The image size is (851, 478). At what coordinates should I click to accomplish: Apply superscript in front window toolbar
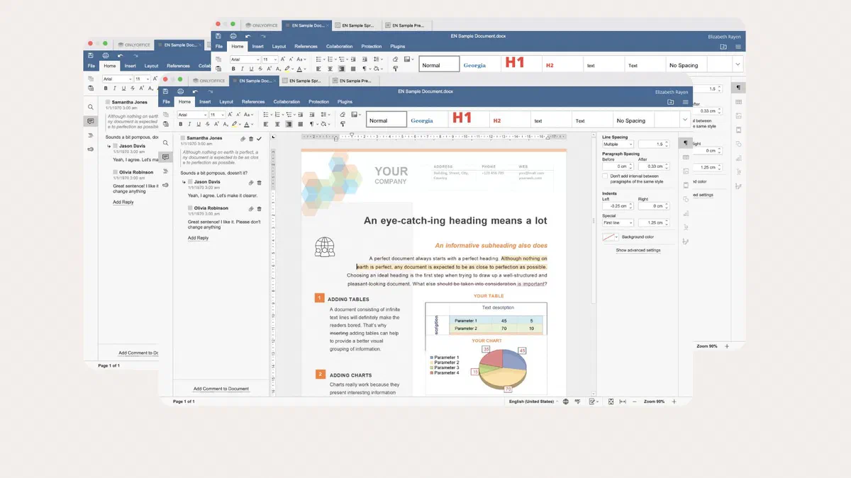(x=217, y=124)
